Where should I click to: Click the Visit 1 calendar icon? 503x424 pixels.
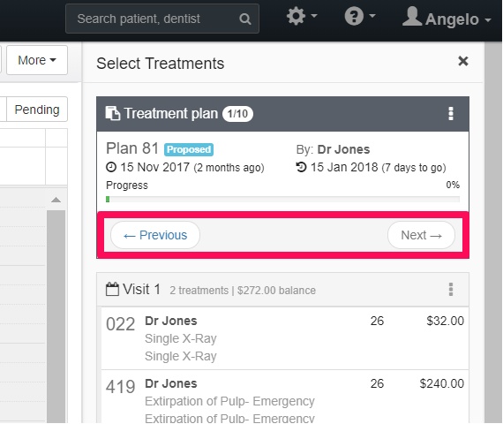tap(112, 289)
